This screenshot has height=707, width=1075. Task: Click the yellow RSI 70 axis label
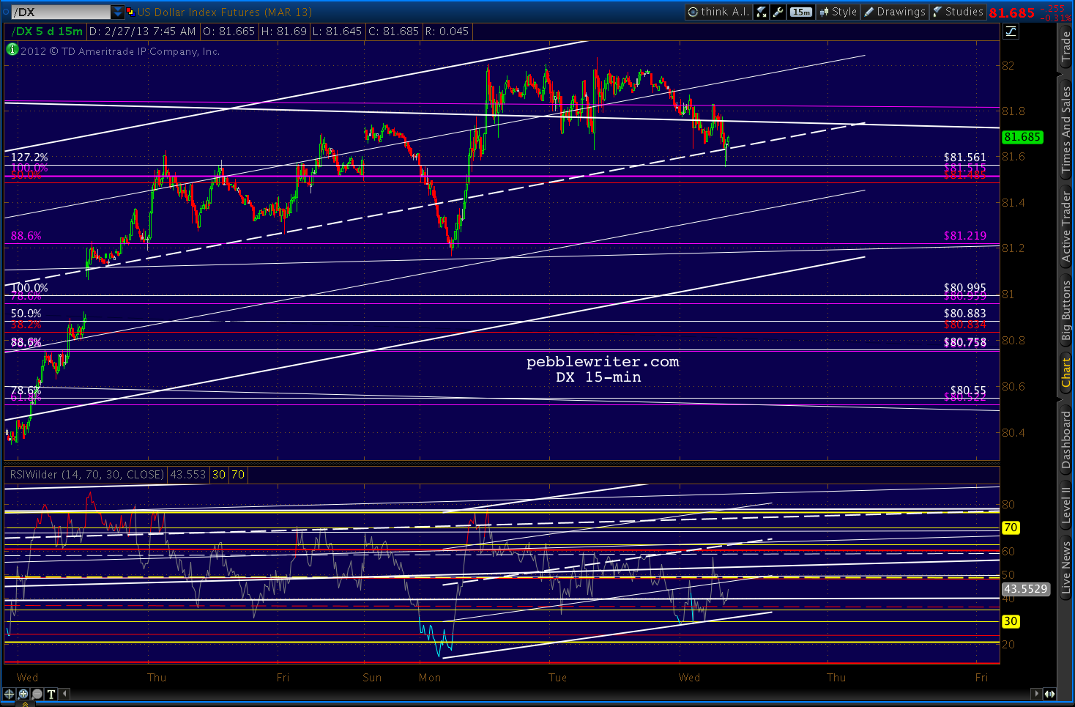1011,528
